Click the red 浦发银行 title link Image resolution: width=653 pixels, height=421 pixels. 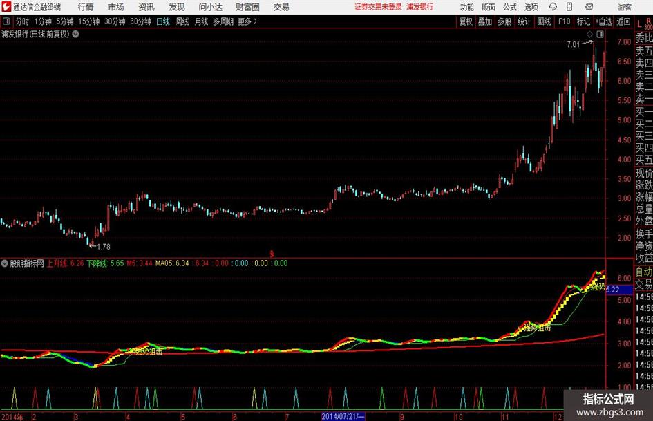[x=420, y=7]
